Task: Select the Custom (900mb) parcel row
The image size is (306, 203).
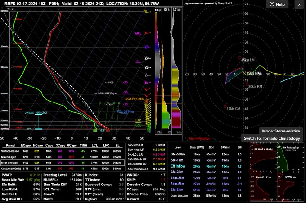Action: point(63,168)
